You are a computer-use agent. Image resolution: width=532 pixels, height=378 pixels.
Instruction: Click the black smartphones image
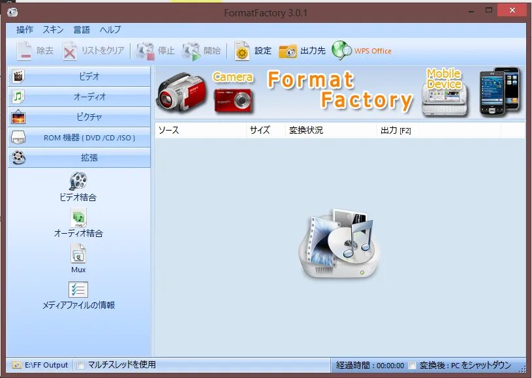pyautogui.click(x=500, y=91)
